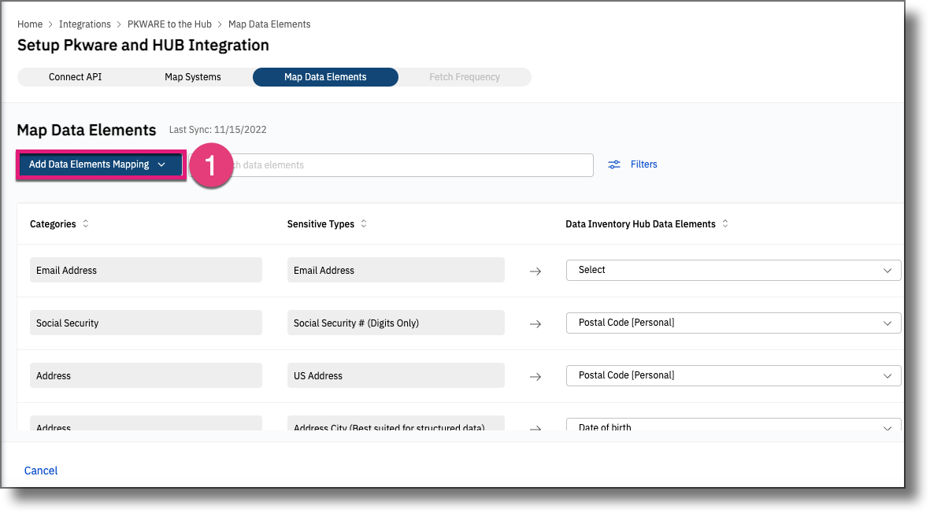930x513 pixels.
Task: Open Integrations breadcrumb link
Action: (84, 24)
